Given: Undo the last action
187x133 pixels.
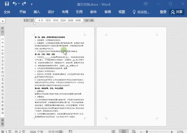Looking at the screenshot, I should (15, 4).
